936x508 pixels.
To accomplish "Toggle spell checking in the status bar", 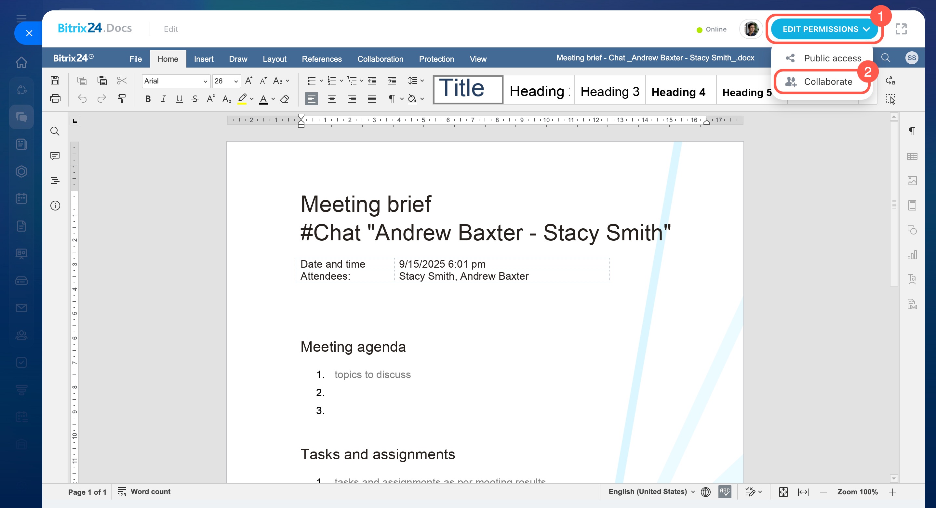I will pos(725,492).
